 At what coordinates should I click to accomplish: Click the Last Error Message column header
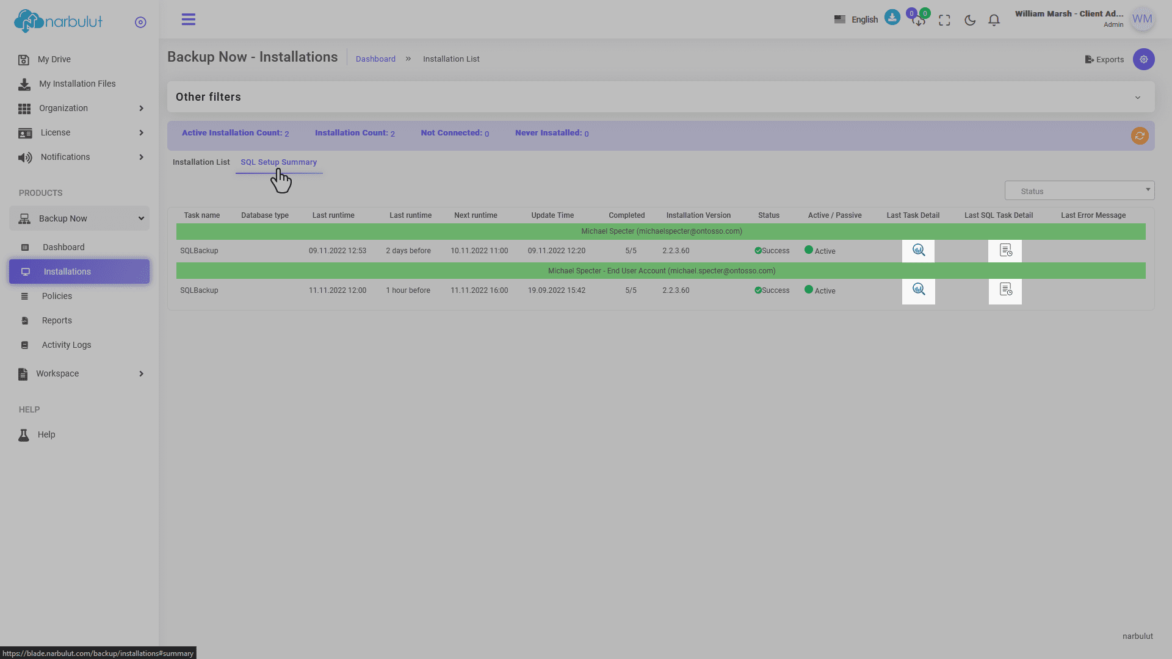click(1093, 215)
